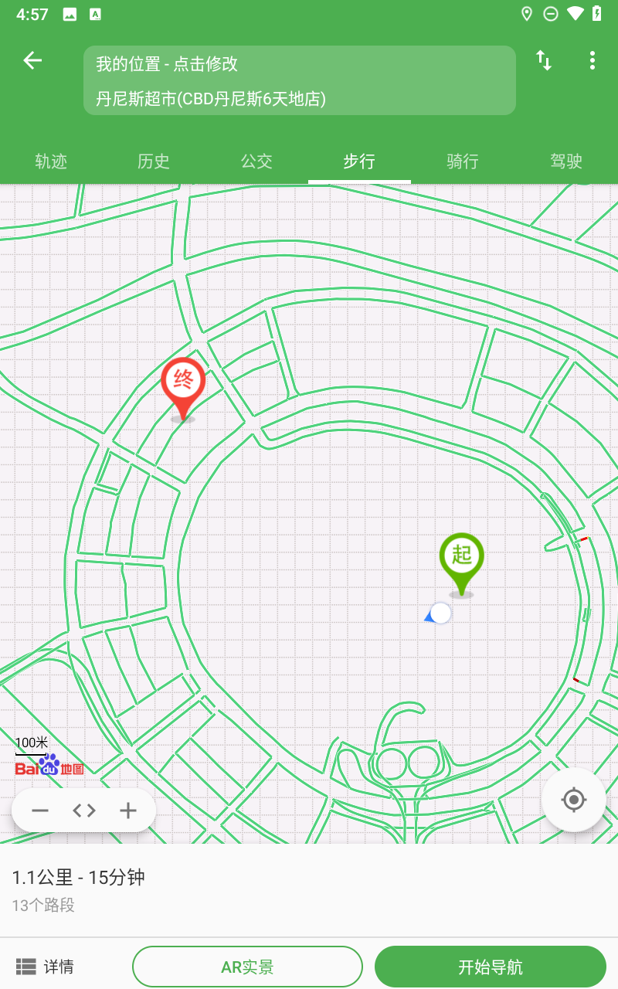618x989 pixels.
Task: Switch to the 驾驶 driving tab
Action: tap(565, 161)
